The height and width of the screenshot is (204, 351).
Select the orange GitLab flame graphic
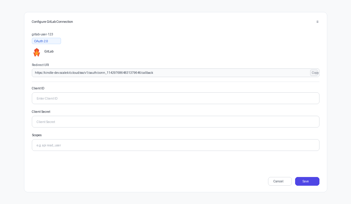tap(36, 52)
